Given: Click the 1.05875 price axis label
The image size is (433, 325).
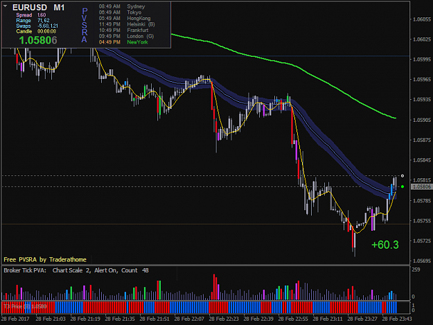Looking at the screenshot, I should coord(422,140).
